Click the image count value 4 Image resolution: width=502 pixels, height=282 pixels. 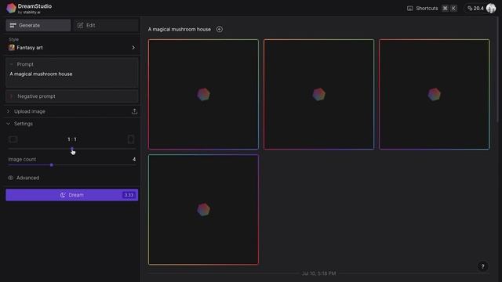pyautogui.click(x=134, y=159)
